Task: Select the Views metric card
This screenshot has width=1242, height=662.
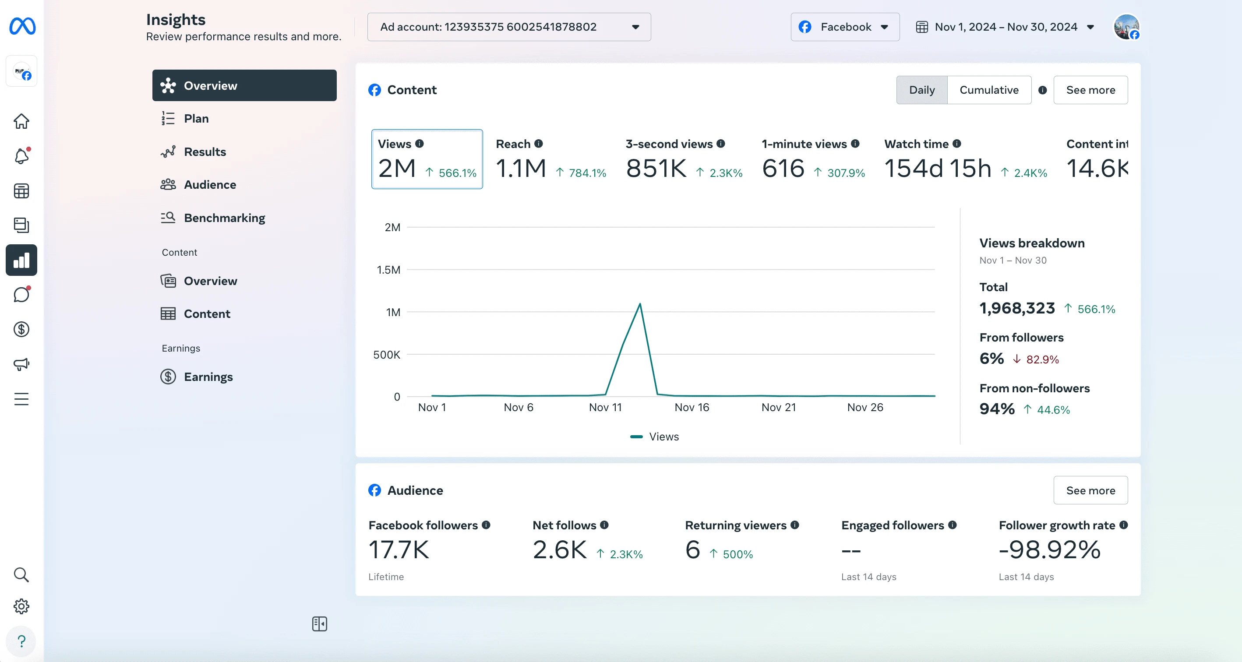Action: [427, 159]
